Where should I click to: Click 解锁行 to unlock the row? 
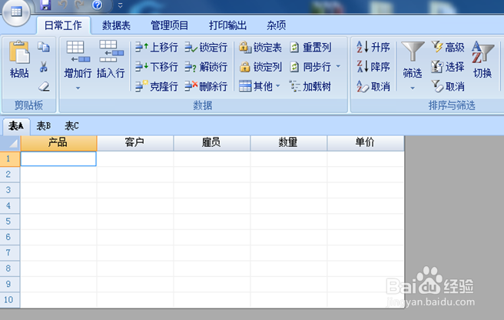[x=206, y=67]
